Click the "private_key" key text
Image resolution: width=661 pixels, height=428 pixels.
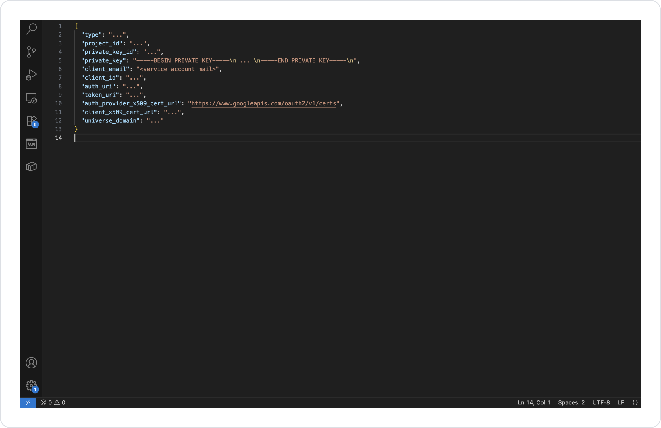tap(103, 61)
